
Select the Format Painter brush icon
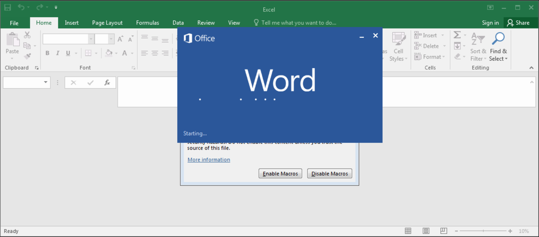27,56
